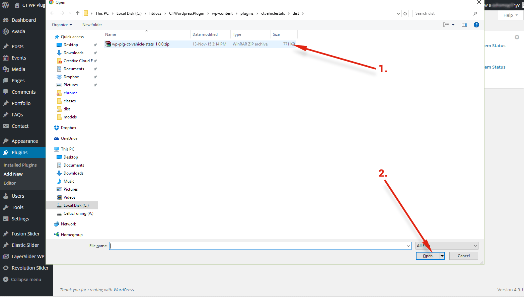Click into the File name field
The width and height of the screenshot is (524, 297).
[x=258, y=246]
